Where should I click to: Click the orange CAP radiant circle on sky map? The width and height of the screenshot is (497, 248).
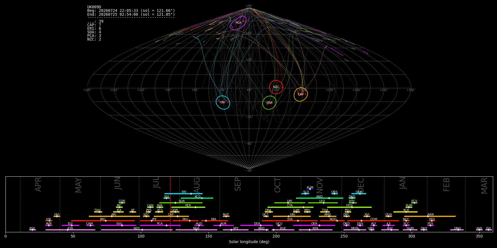(x=301, y=95)
